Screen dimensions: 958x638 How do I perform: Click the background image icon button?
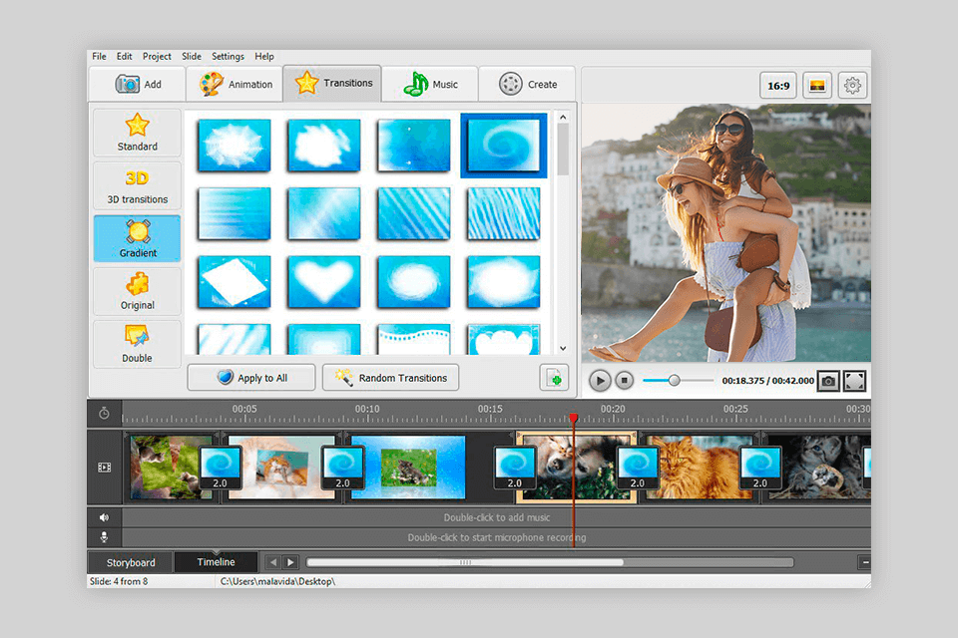(817, 86)
